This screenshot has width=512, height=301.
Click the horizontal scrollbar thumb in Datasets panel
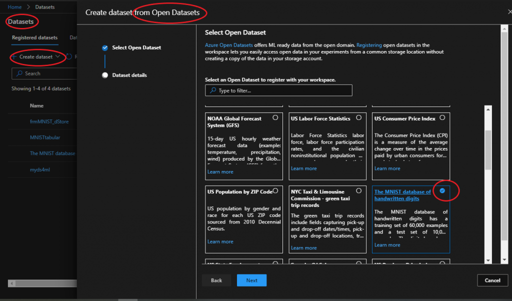(46, 283)
